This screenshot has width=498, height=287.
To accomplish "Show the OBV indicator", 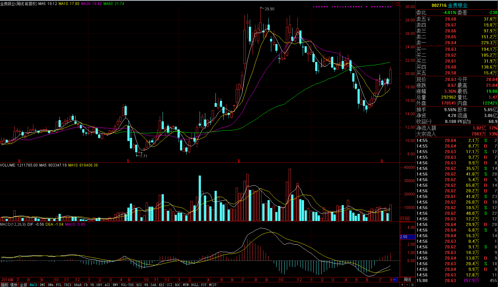I will 99,285.
